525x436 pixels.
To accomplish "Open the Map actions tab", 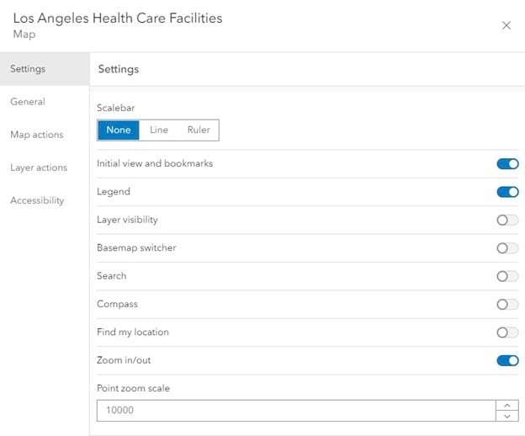I will pyautogui.click(x=36, y=135).
